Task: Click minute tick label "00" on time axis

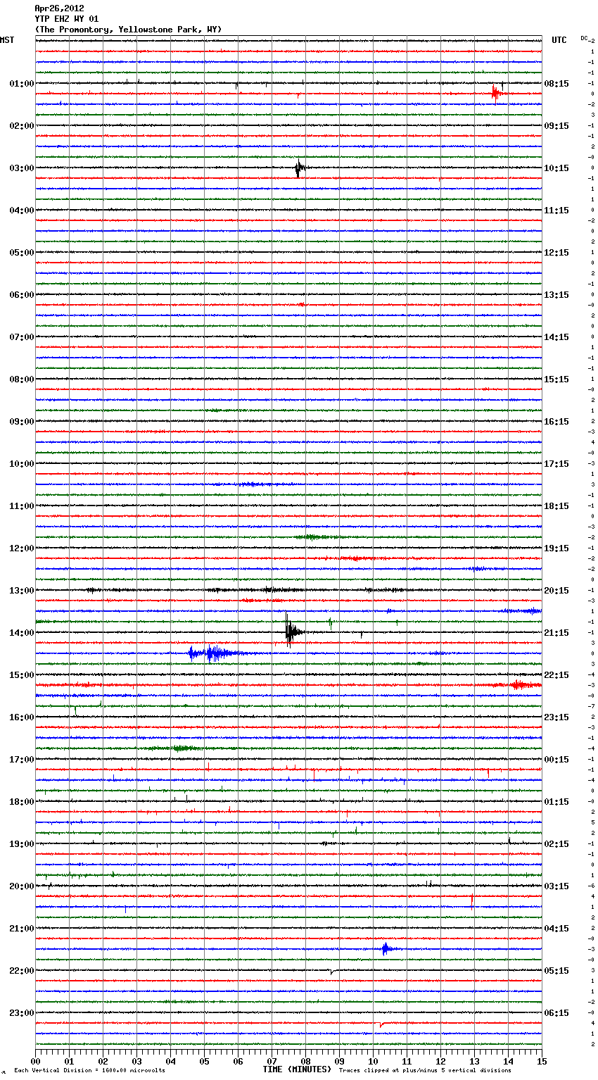Action: [x=35, y=1061]
